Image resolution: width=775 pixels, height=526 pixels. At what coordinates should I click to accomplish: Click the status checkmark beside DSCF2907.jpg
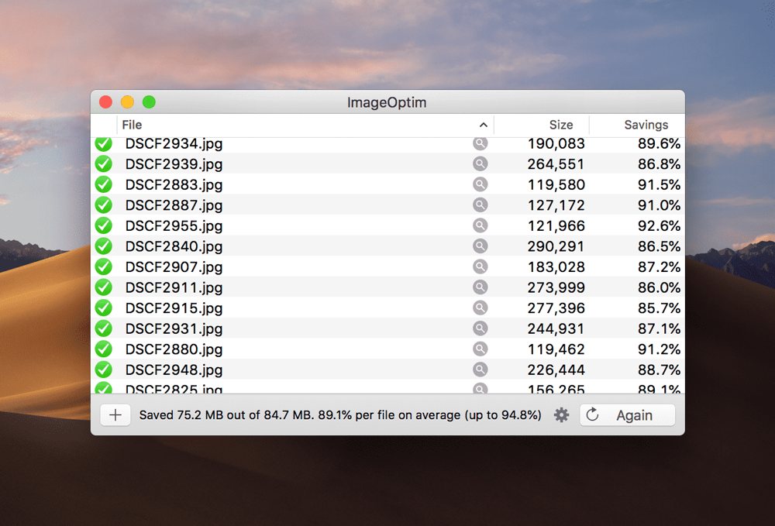(x=103, y=266)
